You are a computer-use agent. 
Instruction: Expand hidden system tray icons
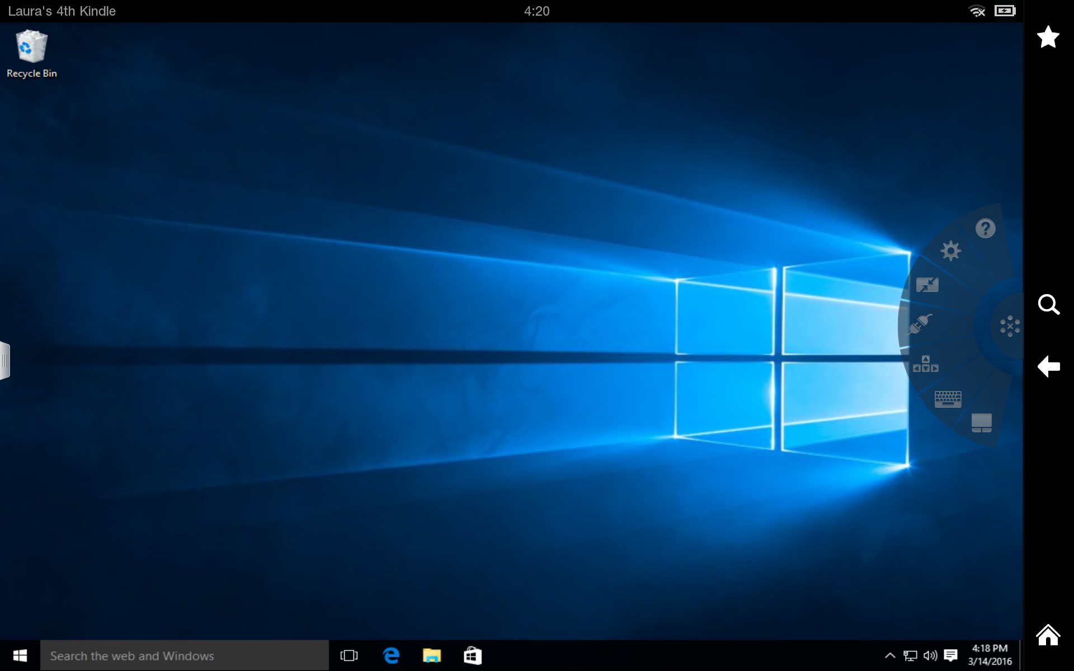[889, 655]
